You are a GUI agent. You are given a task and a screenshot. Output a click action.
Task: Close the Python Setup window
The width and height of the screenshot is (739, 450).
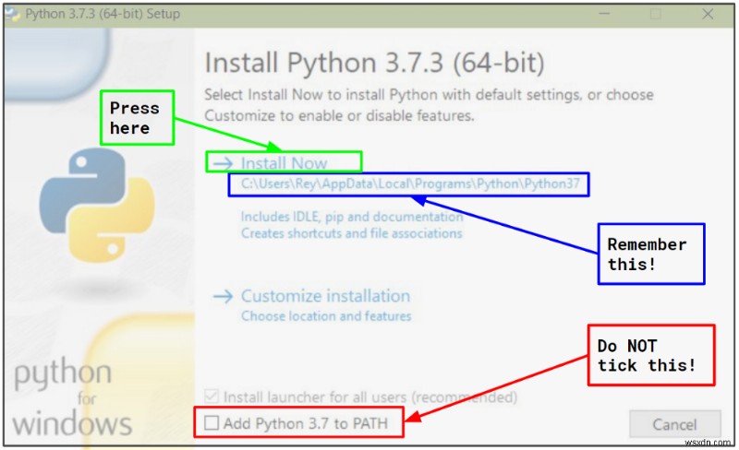pos(708,14)
